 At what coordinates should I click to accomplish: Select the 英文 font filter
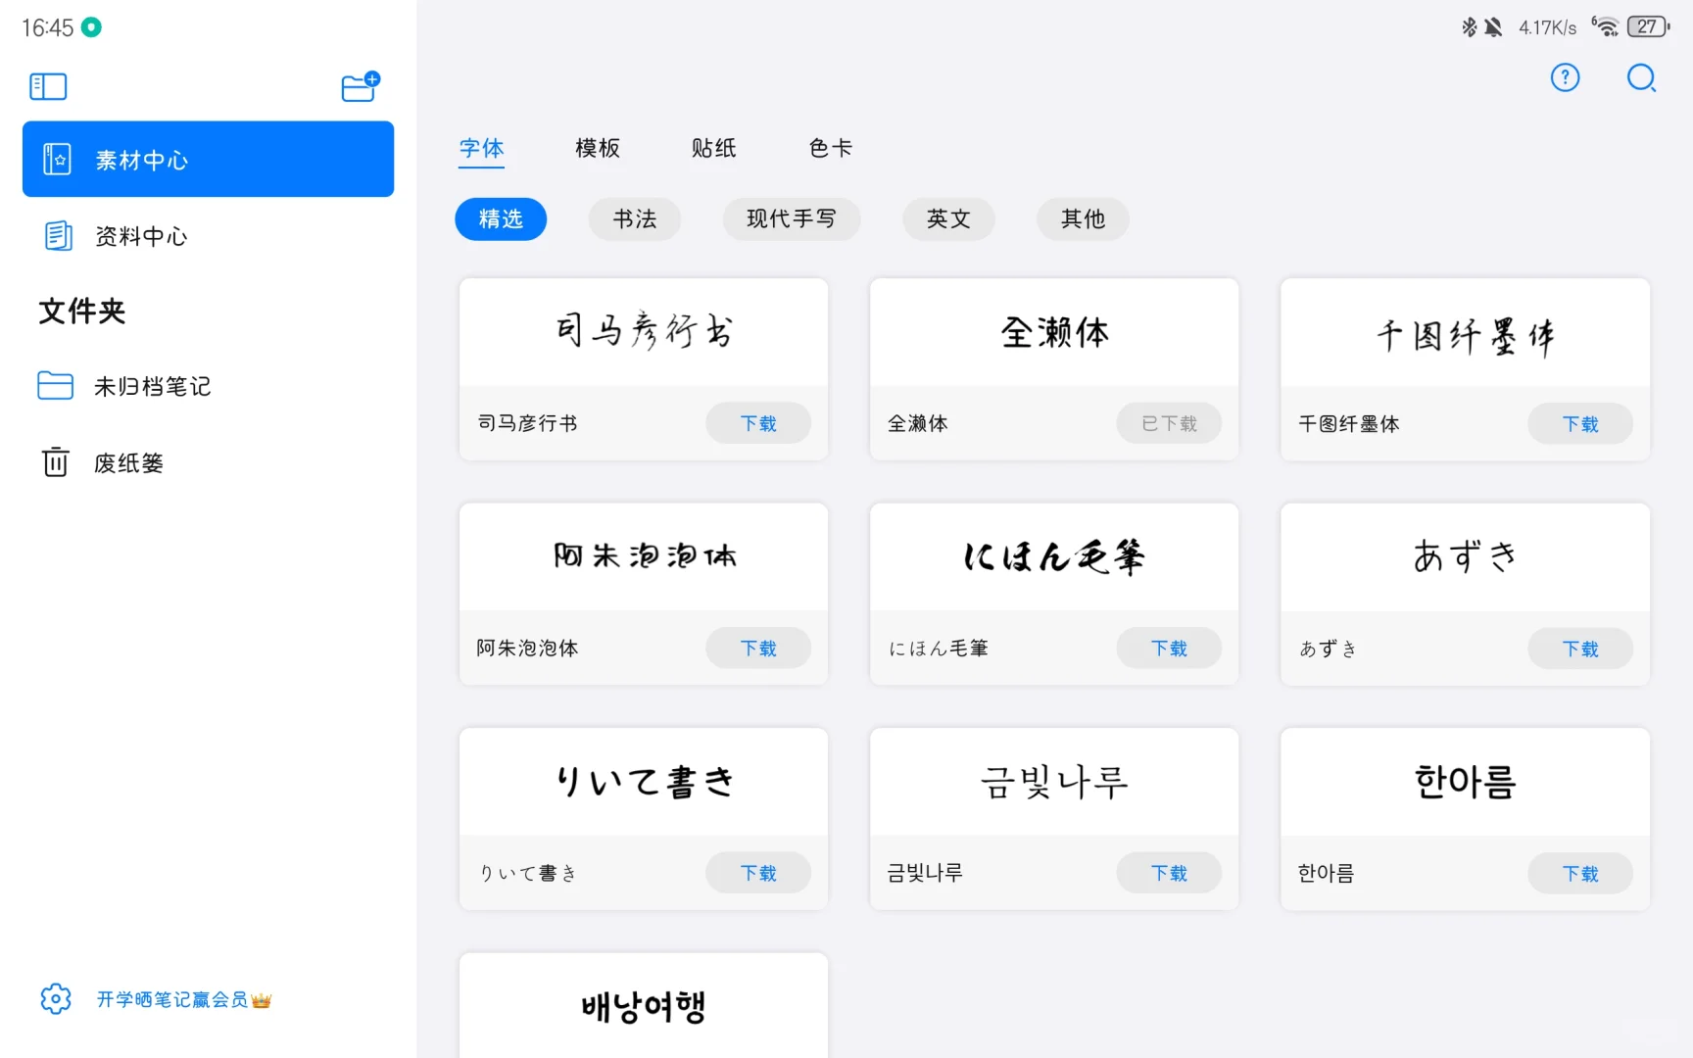[947, 219]
